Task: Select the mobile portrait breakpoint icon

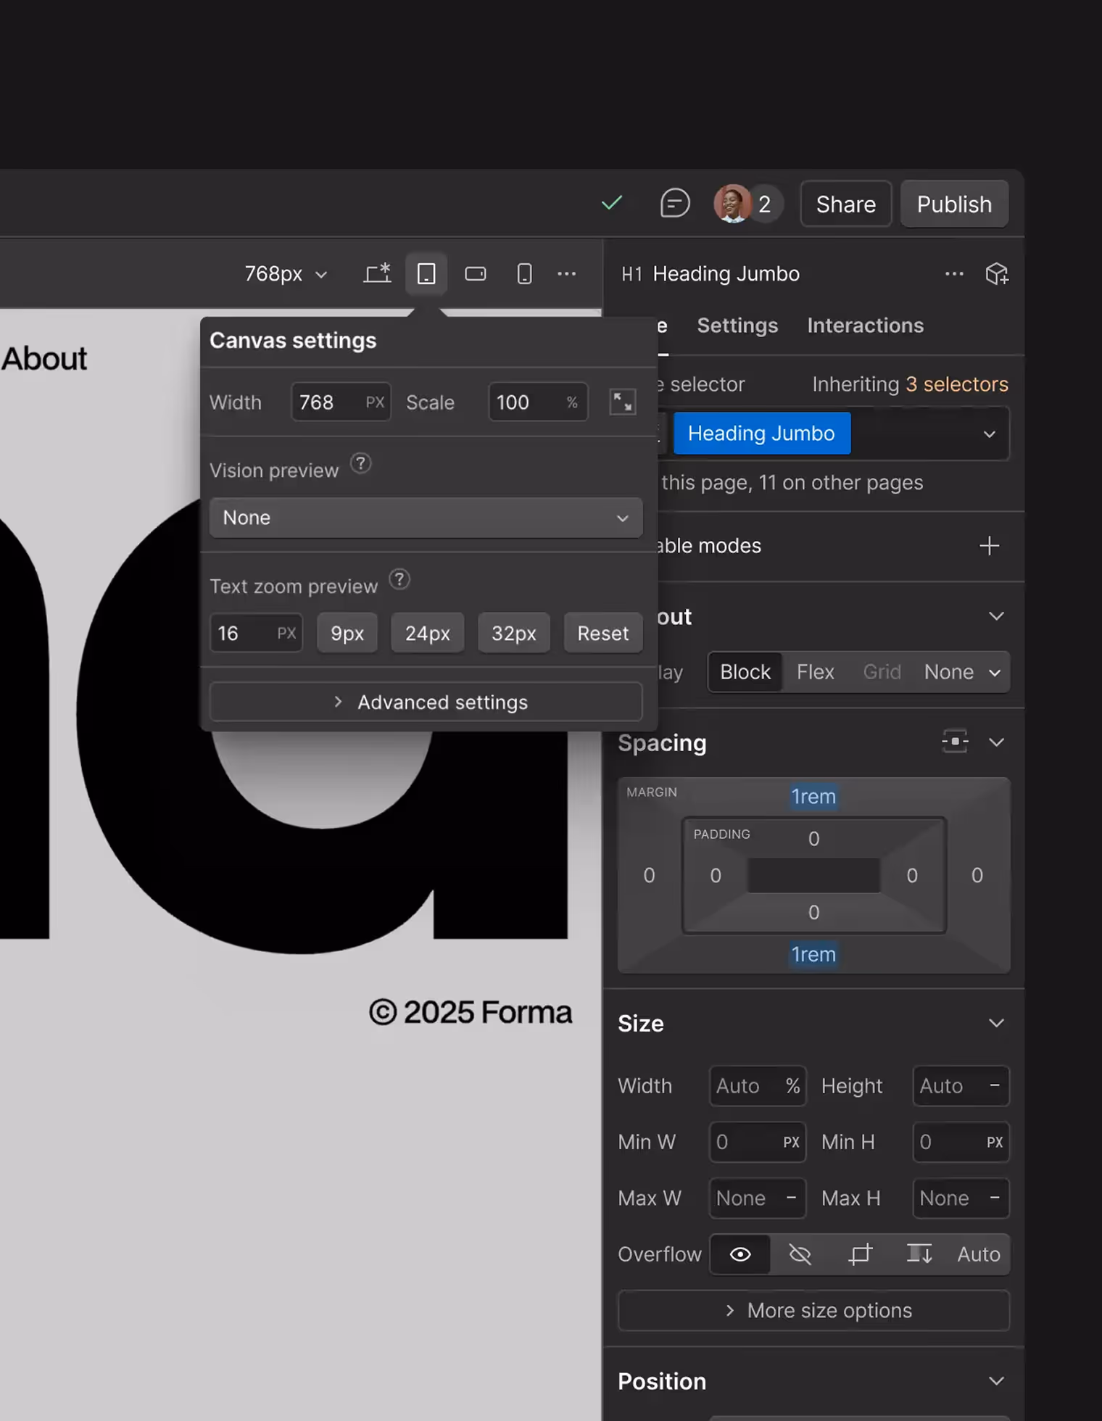Action: (524, 273)
